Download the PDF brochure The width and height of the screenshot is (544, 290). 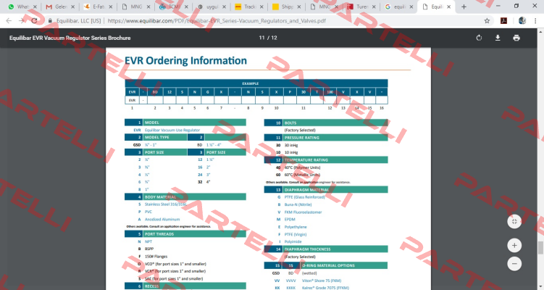tap(498, 38)
